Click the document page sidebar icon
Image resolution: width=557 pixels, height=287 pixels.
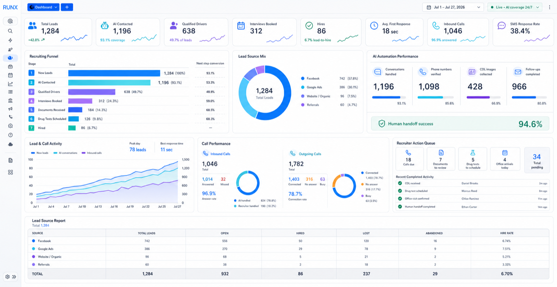pyautogui.click(x=10, y=160)
